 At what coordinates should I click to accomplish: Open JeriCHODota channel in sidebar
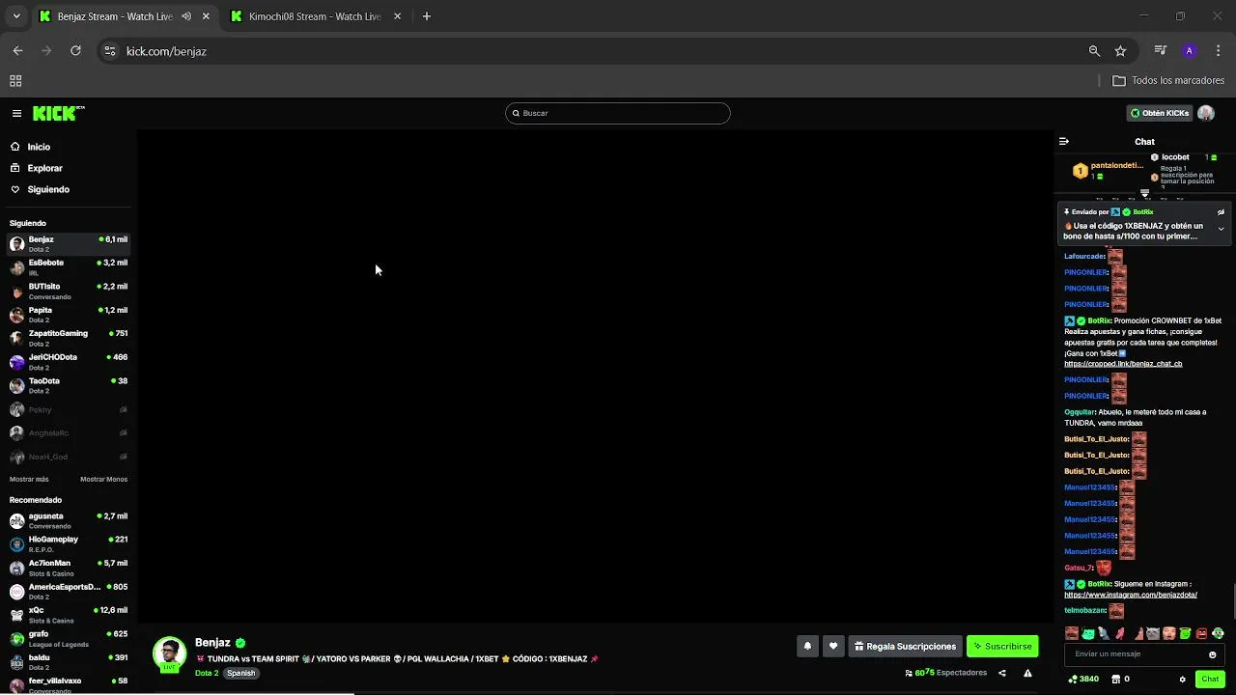(68, 362)
